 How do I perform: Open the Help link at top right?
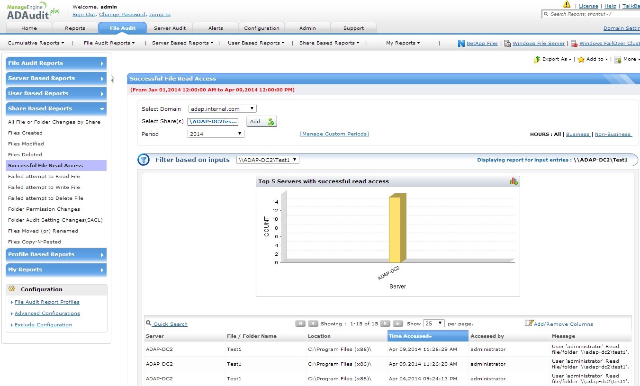[610, 6]
